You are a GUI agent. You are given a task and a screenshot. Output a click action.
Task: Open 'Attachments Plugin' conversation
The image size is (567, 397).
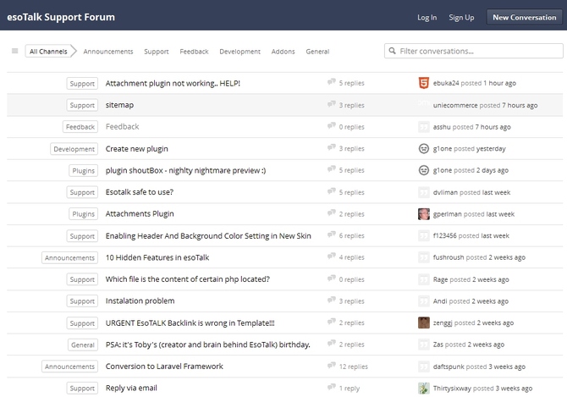[x=140, y=213]
